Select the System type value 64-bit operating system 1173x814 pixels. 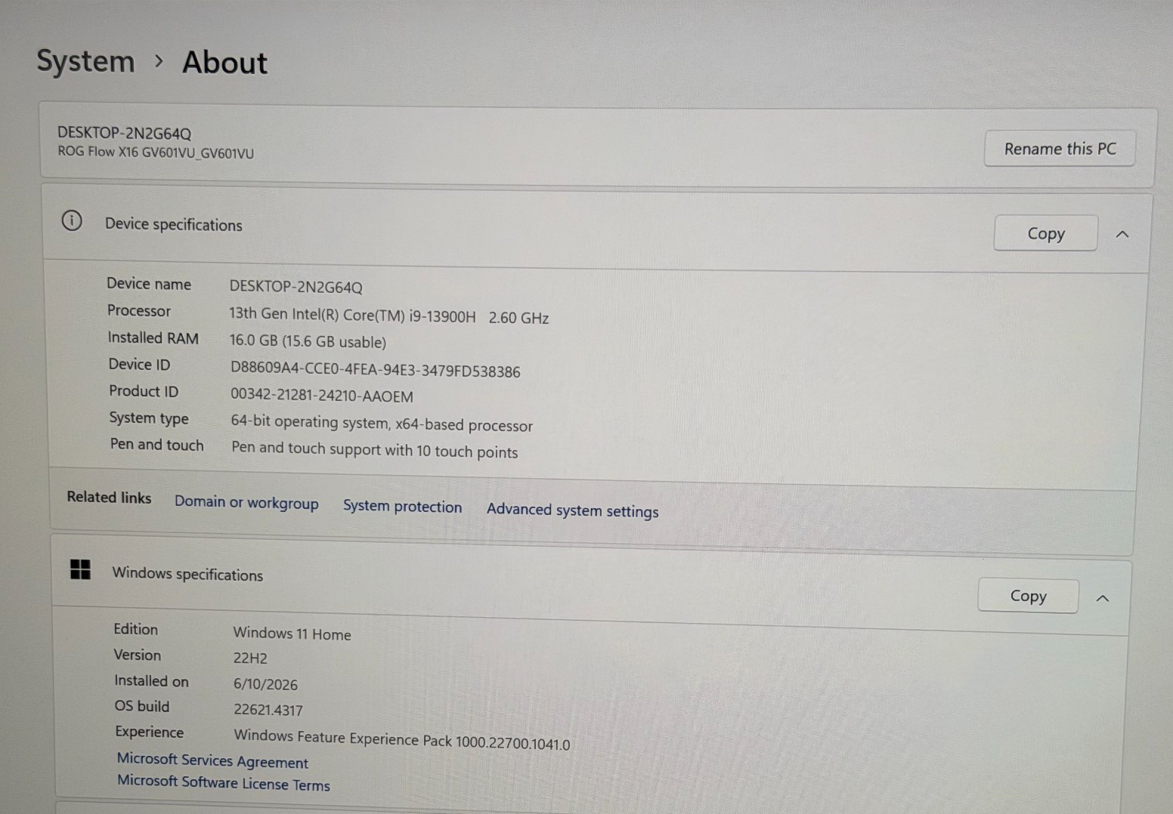[x=382, y=424]
